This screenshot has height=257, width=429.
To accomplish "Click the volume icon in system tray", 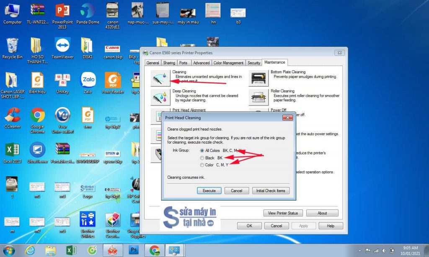I will coord(384,250).
